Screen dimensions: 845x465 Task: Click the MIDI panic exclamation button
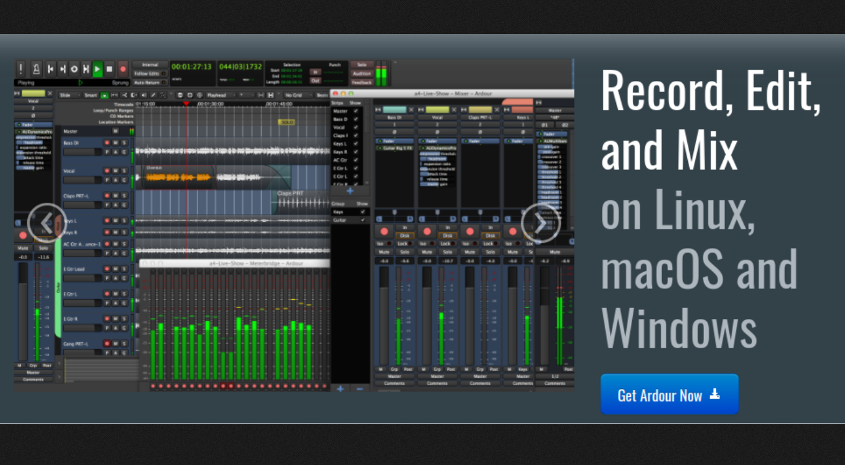21,69
